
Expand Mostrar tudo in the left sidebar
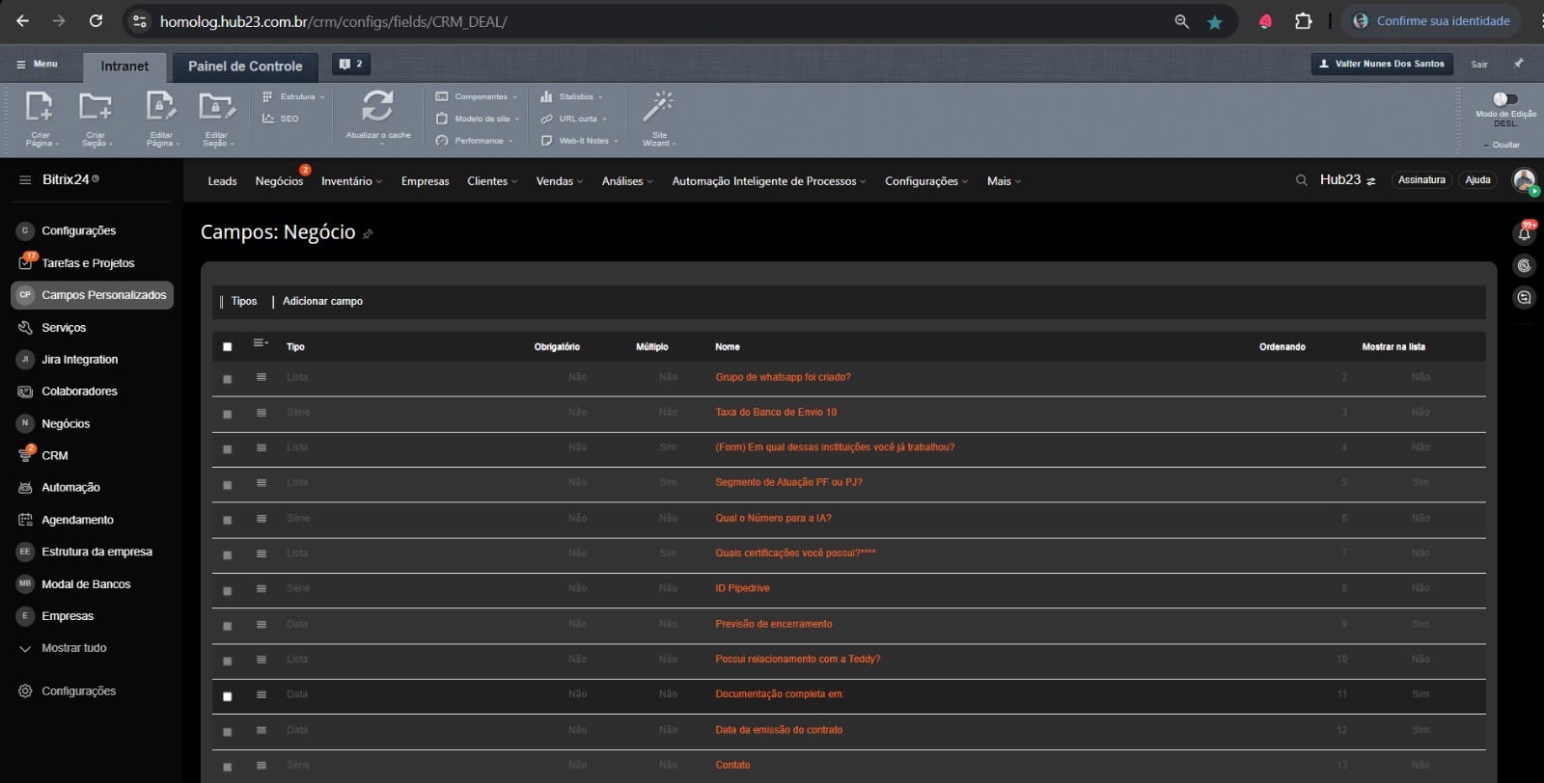coord(73,648)
